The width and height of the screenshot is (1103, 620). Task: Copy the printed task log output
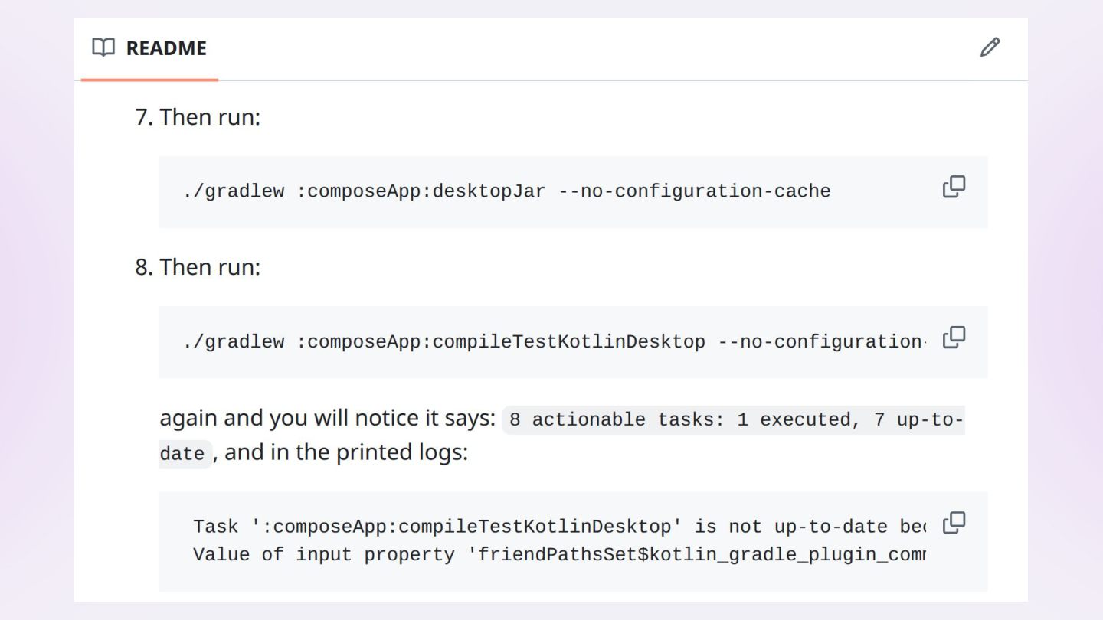[954, 523]
